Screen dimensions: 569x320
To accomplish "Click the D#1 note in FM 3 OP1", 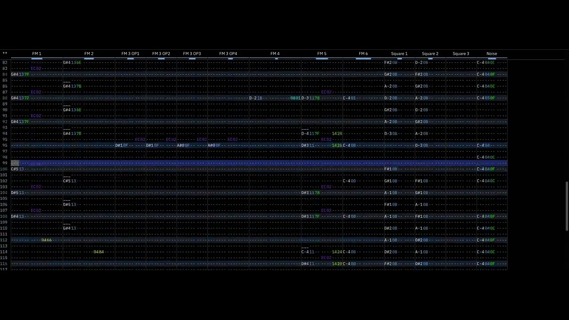I will (x=119, y=145).
